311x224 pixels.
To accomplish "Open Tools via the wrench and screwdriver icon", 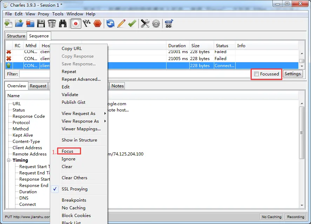I will (x=145, y=23).
